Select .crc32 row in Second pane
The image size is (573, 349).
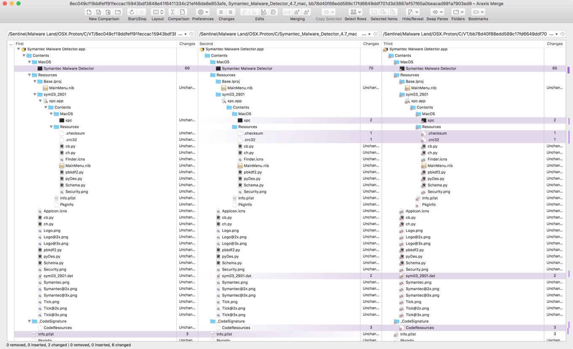pos(279,140)
